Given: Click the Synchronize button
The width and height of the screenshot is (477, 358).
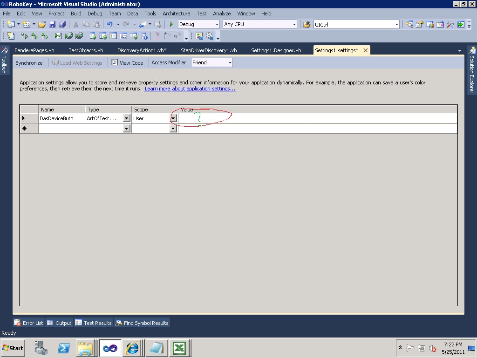Looking at the screenshot, I should (29, 63).
